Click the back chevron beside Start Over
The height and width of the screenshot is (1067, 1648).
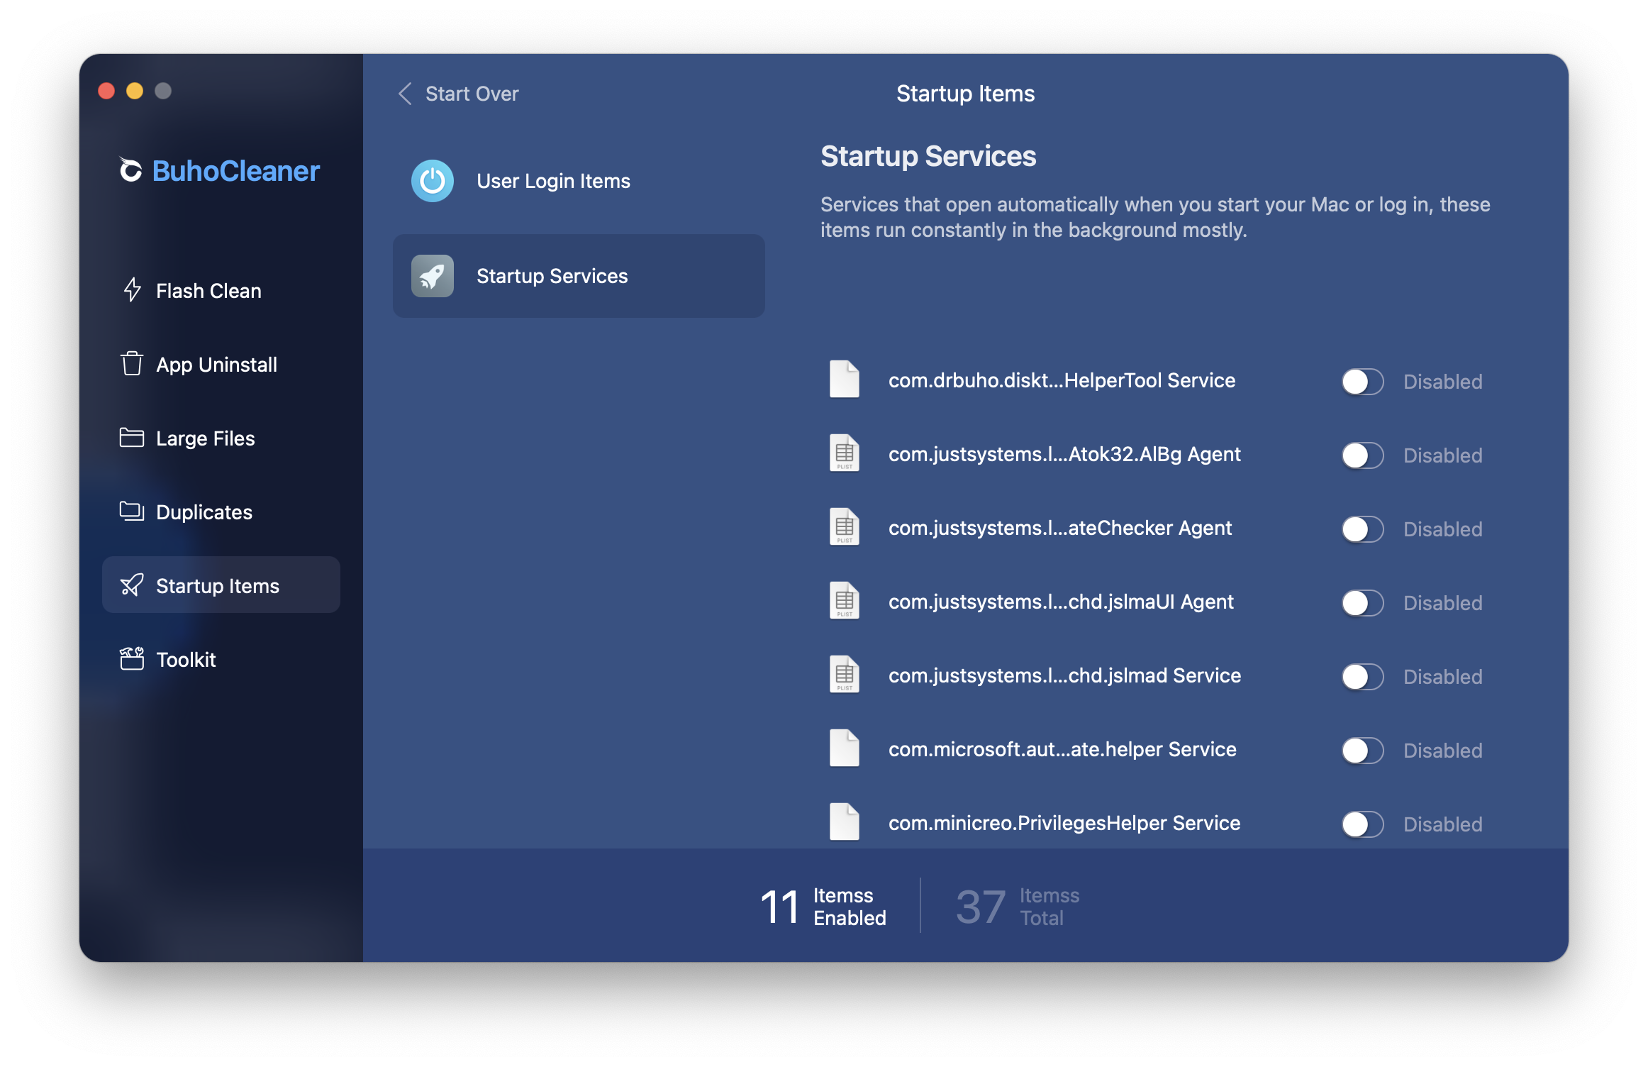pyautogui.click(x=406, y=94)
